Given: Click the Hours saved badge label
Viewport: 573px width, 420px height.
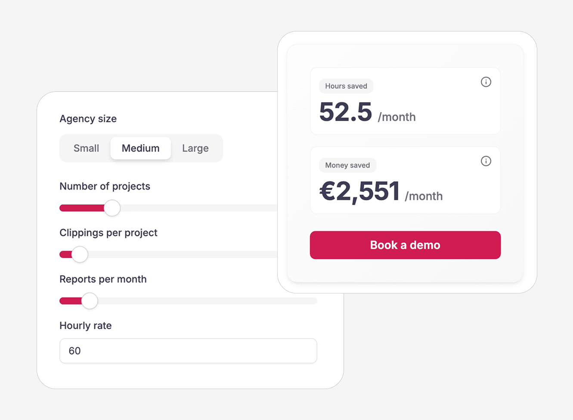Looking at the screenshot, I should [x=346, y=86].
